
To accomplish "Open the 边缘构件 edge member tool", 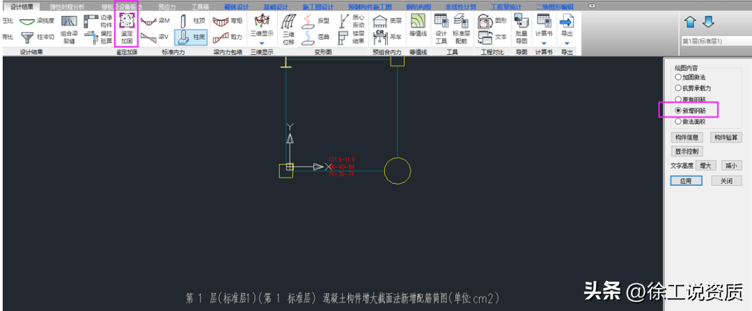I will point(98,21).
